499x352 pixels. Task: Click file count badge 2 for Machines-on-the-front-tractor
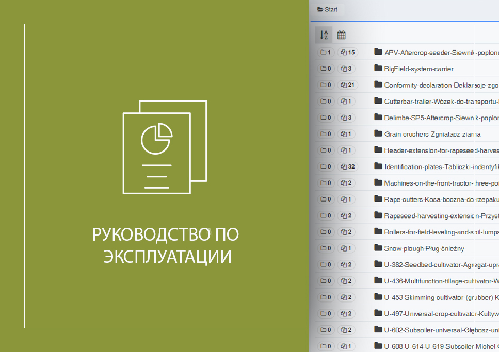pos(346,183)
